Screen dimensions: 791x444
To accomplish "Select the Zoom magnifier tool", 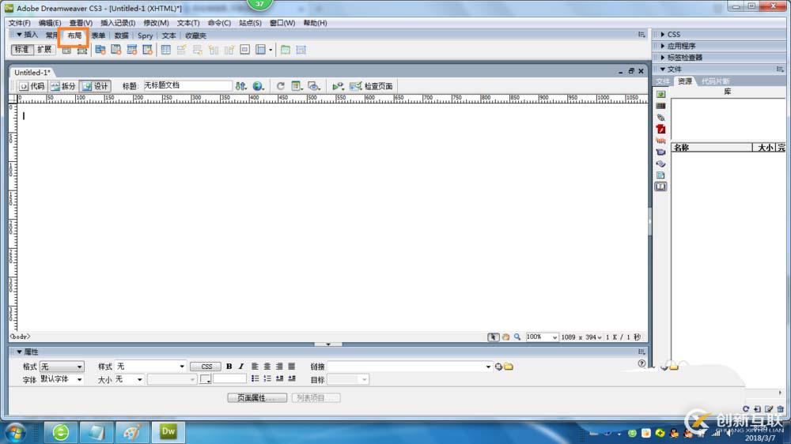I will coord(517,337).
